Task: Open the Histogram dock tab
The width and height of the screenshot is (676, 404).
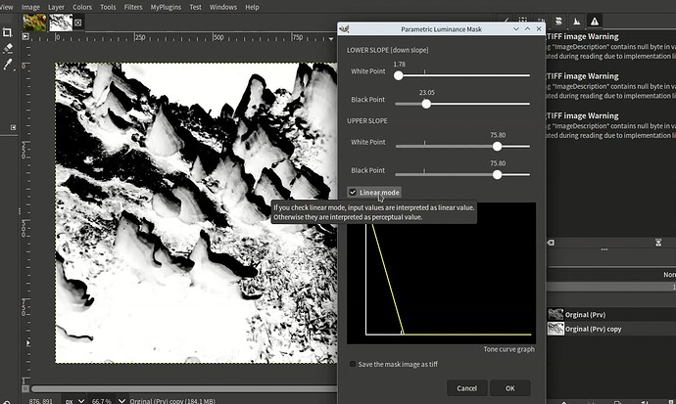Action: 576,22
